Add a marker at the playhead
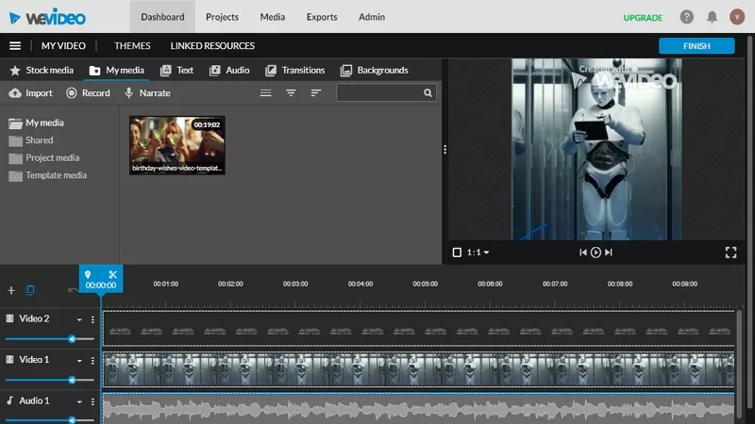 click(x=88, y=274)
